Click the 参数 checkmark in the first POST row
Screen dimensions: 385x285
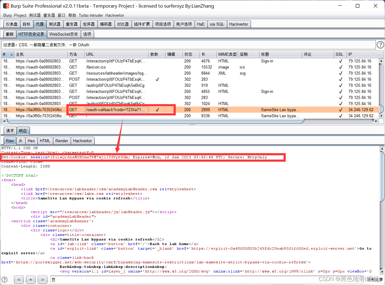tap(157, 79)
